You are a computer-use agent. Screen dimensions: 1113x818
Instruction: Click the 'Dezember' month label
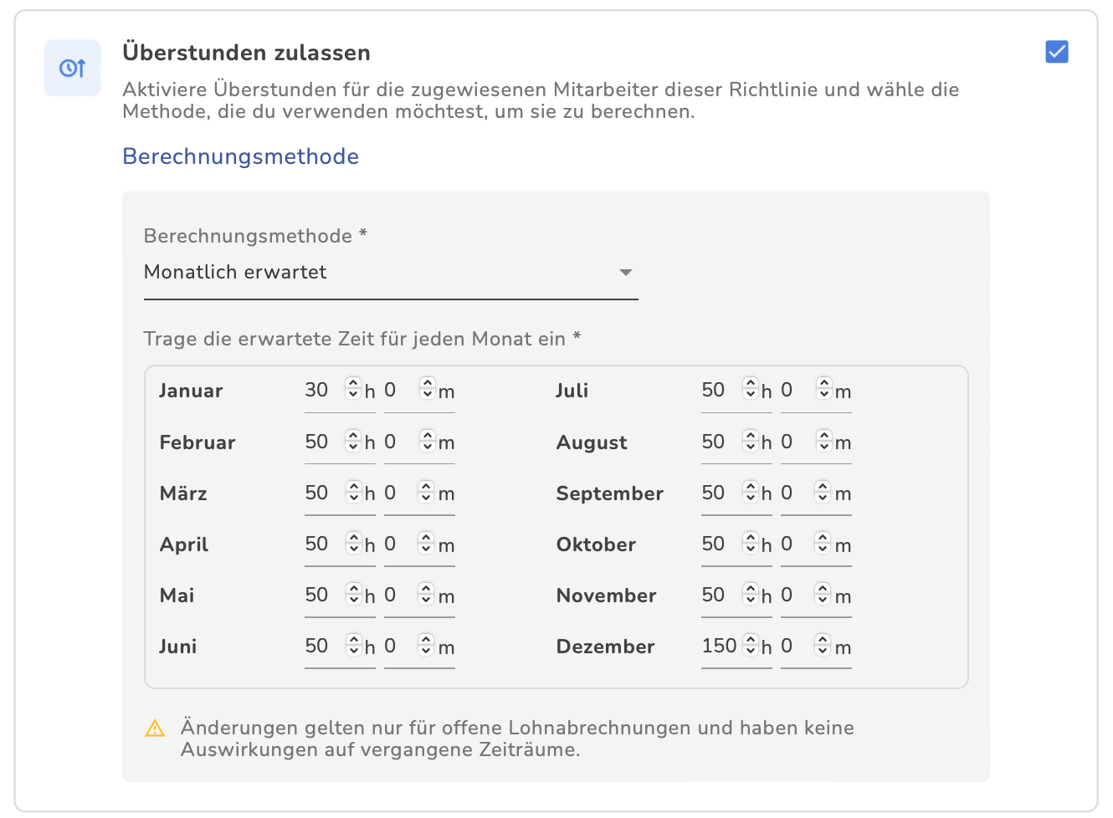(605, 647)
